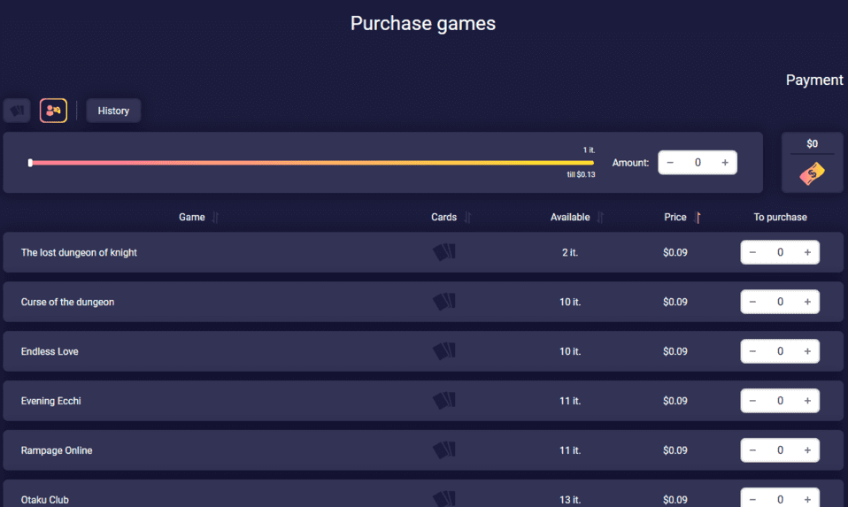Viewport: 848px width, 507px height.
Task: Click cards icon for Endless Love
Action: pos(444,351)
